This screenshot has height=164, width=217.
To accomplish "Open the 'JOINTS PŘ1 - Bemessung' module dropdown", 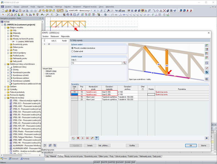I will (91, 11).
